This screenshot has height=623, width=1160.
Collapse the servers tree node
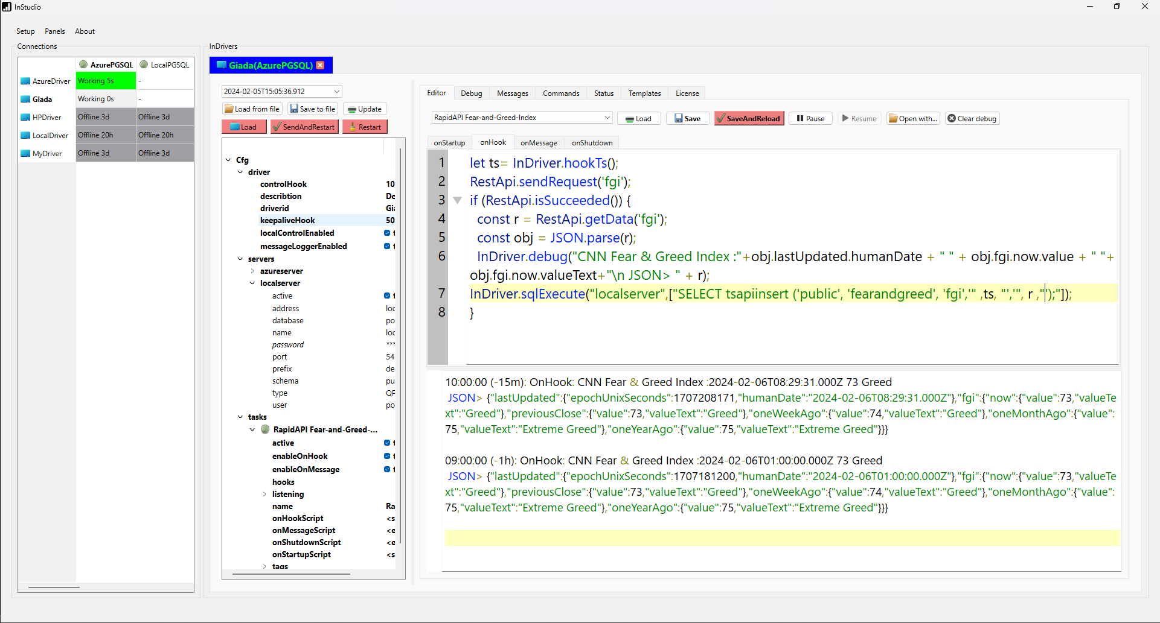point(240,259)
